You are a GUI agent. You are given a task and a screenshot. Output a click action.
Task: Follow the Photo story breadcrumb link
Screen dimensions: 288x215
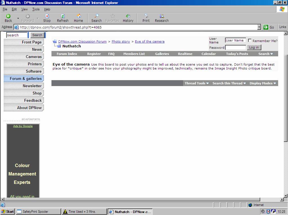click(x=120, y=41)
